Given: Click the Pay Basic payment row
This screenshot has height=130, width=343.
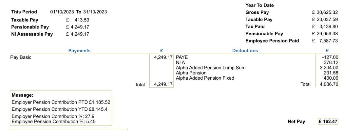Looking at the screenshot, I should point(92,57).
